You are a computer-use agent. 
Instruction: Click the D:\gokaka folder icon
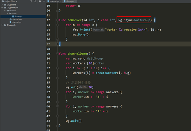click(x=5, y=5)
